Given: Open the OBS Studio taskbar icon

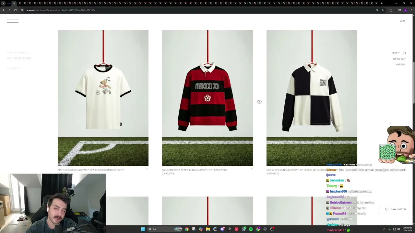Looking at the screenshot, I should coord(272,229).
